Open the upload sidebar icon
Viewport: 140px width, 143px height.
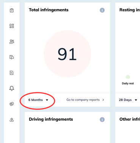[12, 120]
